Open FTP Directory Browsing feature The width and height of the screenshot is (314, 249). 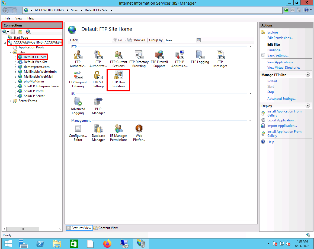tap(139, 59)
